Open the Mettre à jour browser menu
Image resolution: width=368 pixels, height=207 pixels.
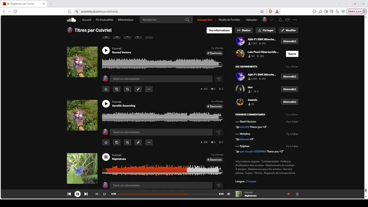pyautogui.click(x=357, y=11)
